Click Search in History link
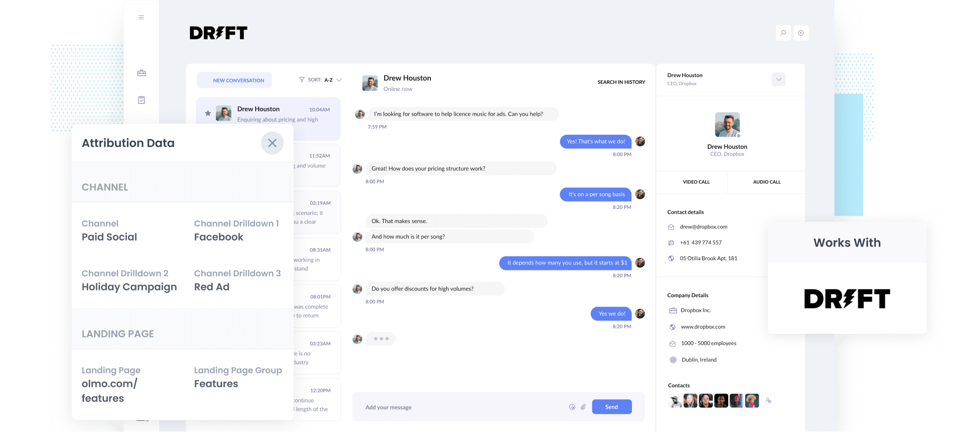The image size is (954, 432). 621,82
